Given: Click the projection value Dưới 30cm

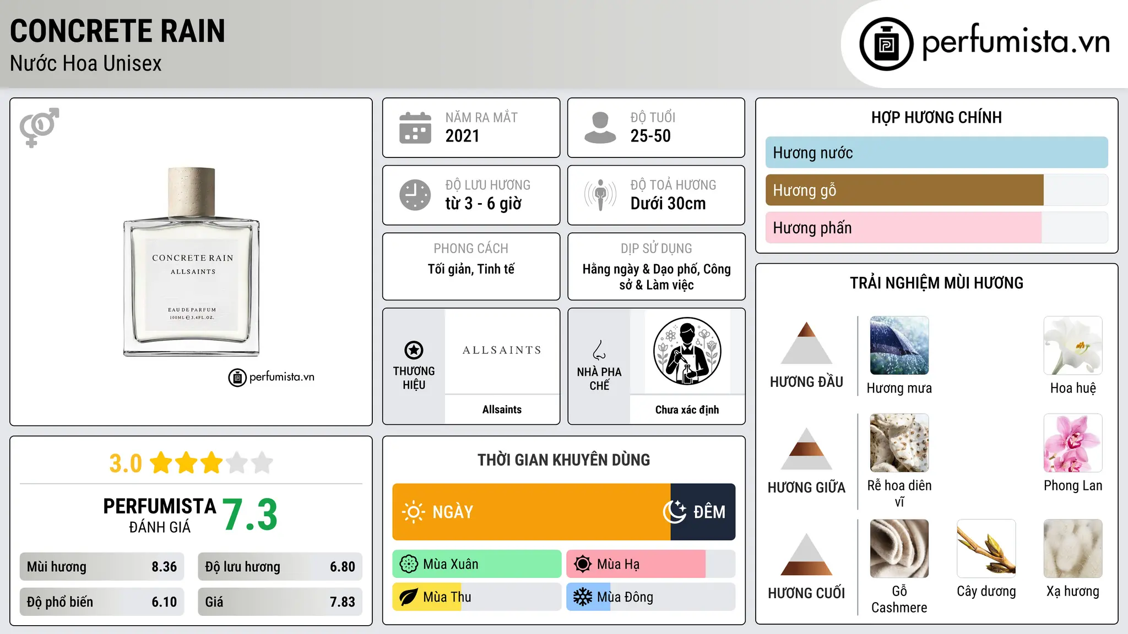Looking at the screenshot, I should pyautogui.click(x=668, y=204).
